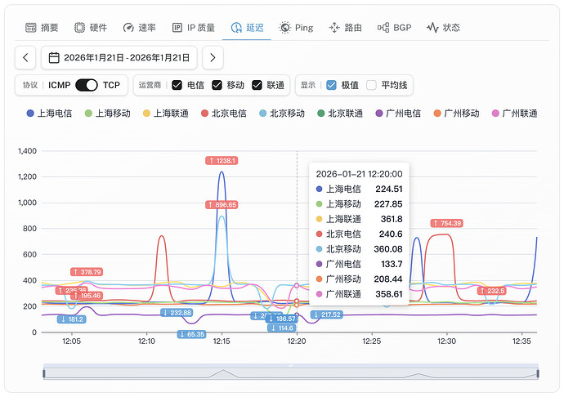Toggle 北京电信 legend series
The height and width of the screenshot is (397, 564).
tap(224, 114)
